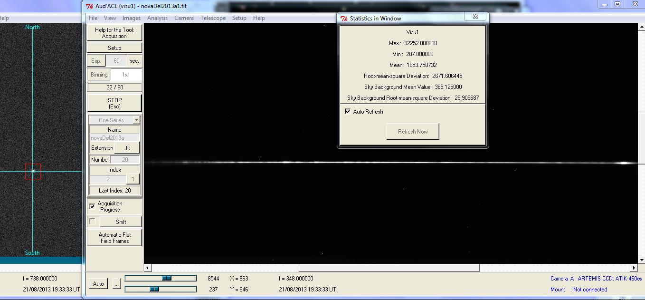The image size is (645, 300).
Task: Open the Telescope menu
Action: [x=213, y=18]
